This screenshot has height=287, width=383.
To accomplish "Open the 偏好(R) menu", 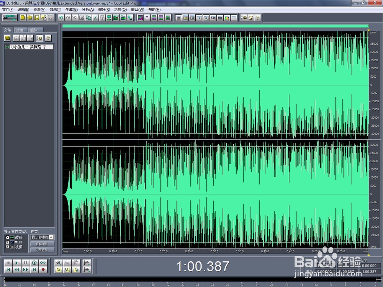I will coord(104,10).
